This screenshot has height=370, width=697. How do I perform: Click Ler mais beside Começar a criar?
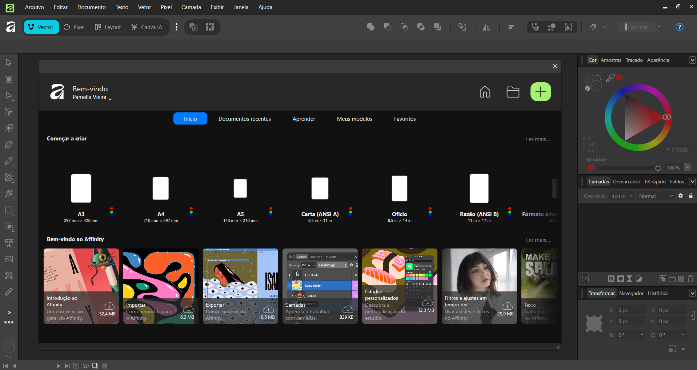tap(538, 139)
